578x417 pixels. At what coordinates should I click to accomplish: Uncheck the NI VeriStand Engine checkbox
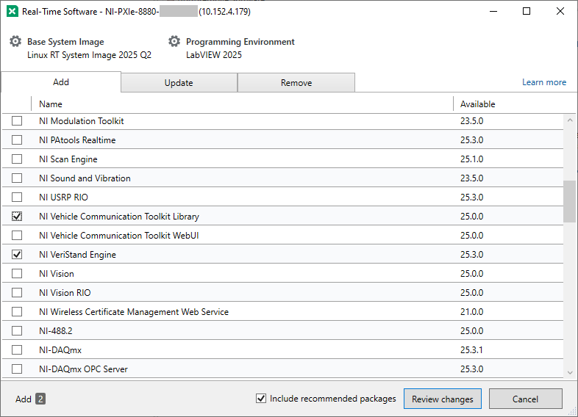click(x=17, y=255)
